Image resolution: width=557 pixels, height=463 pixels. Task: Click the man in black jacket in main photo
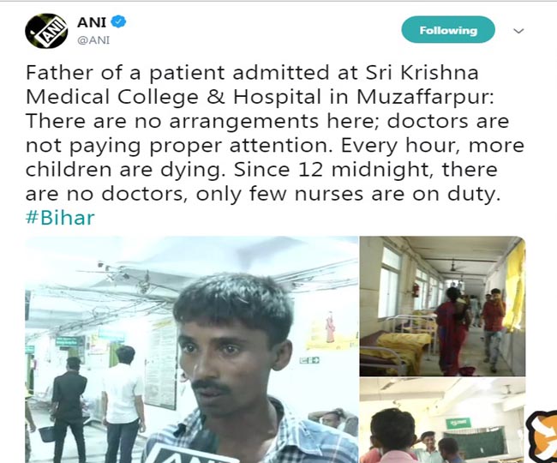(x=69, y=409)
